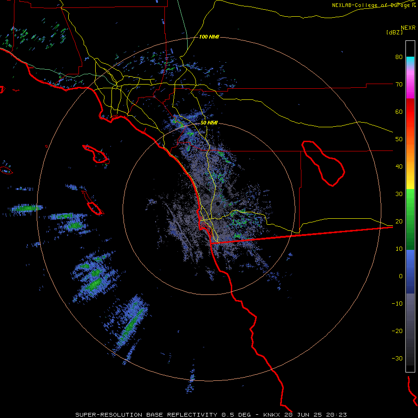Image resolution: width=418 pixels, height=418 pixels.
Task: Click the 50 NMI range ring label
Action: tap(209, 123)
